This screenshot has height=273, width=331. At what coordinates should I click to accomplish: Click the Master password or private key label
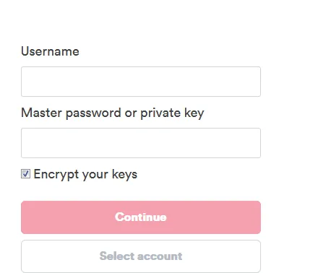pyautogui.click(x=113, y=113)
